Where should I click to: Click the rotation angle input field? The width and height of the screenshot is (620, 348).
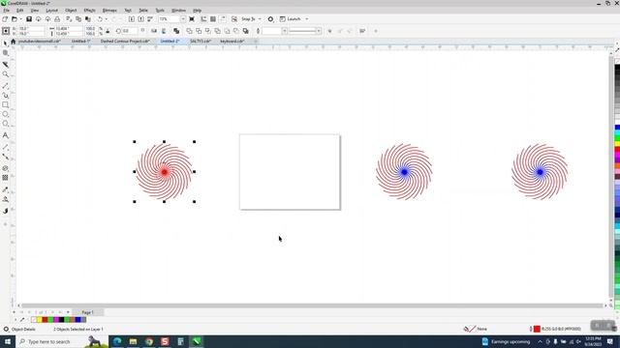tap(129, 31)
